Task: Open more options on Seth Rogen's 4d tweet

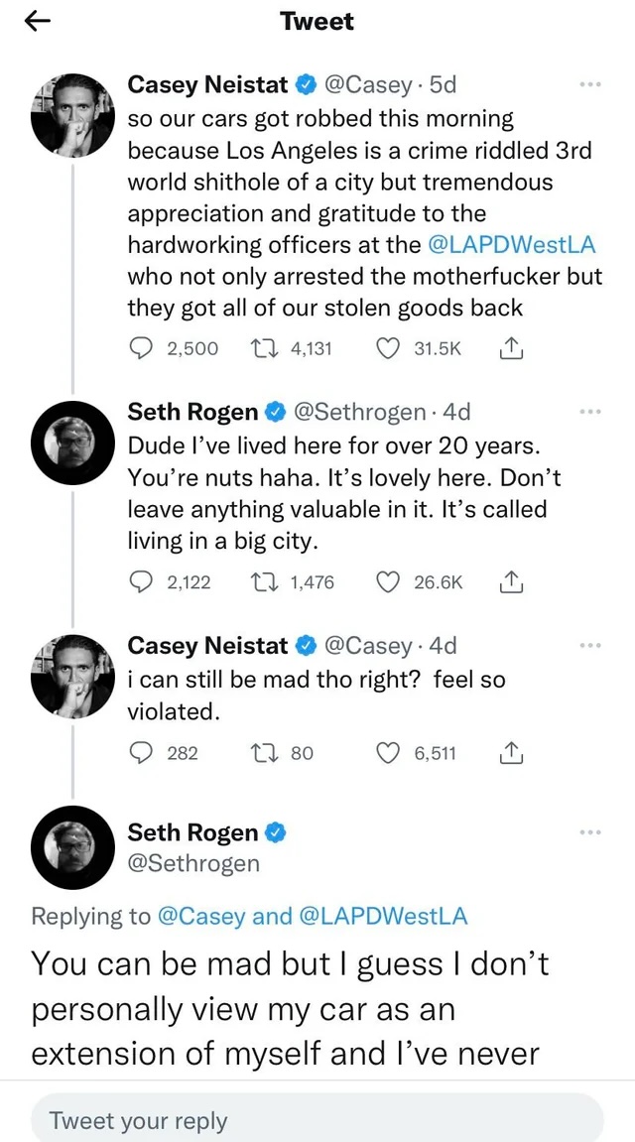Action: tap(588, 412)
